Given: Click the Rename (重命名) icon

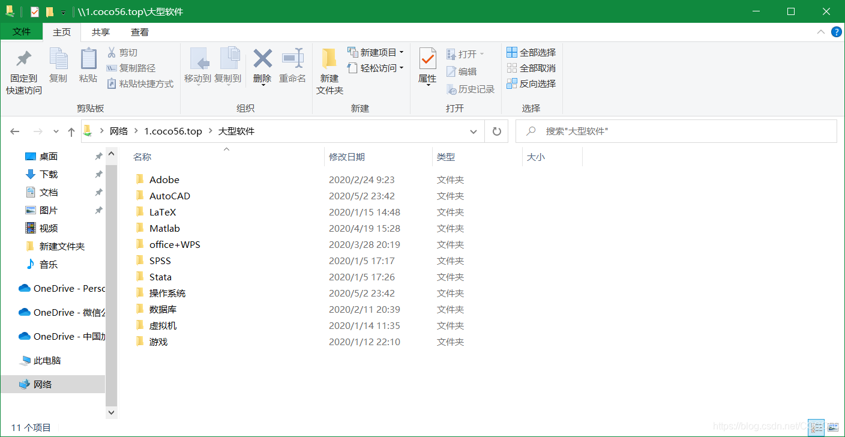Looking at the screenshot, I should coord(292,59).
